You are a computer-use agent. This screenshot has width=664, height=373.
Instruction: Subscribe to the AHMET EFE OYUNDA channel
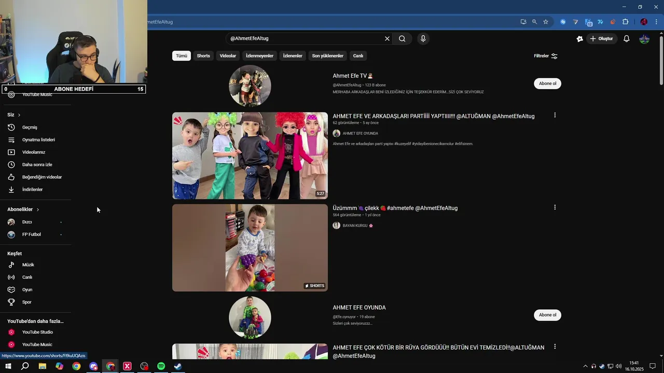tap(547, 315)
